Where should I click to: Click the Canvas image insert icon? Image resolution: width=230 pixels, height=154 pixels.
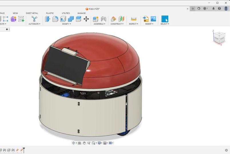pos(153,19)
